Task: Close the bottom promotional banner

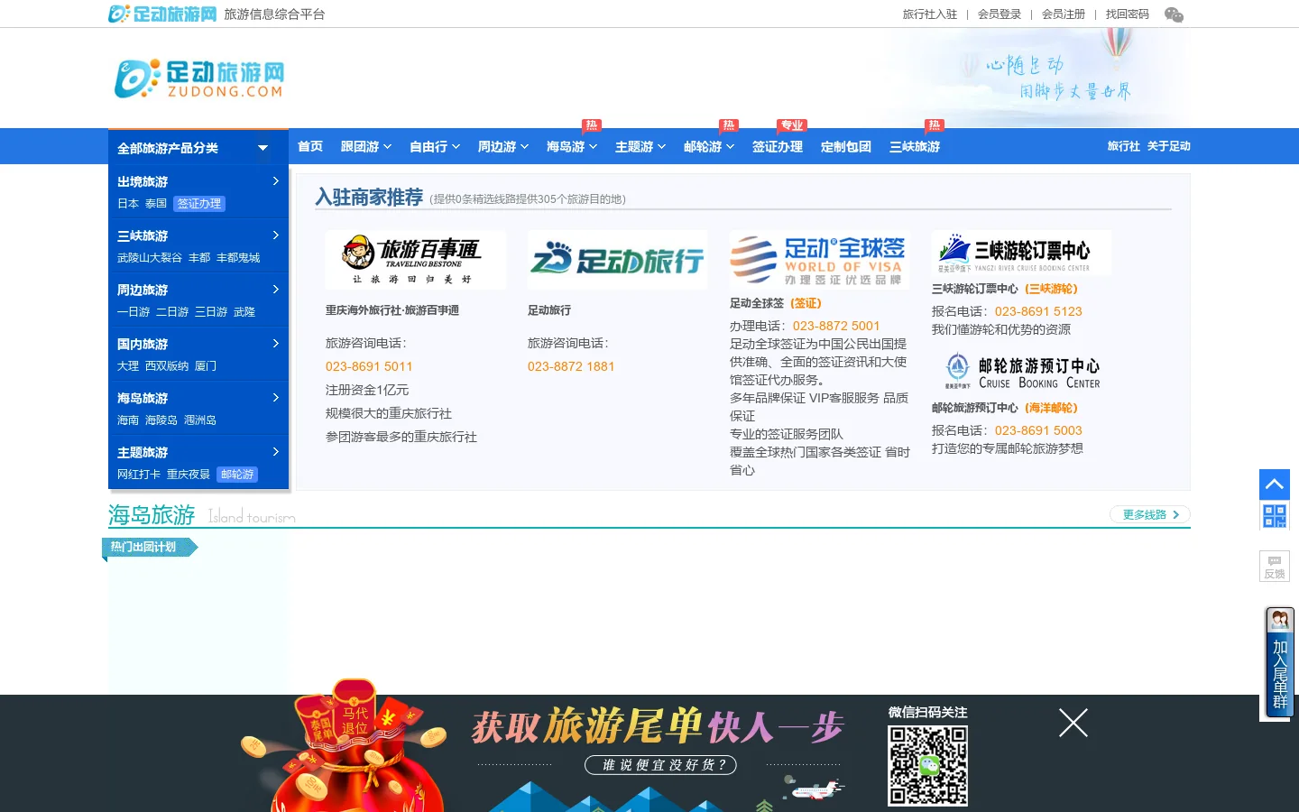Action: coord(1073,723)
